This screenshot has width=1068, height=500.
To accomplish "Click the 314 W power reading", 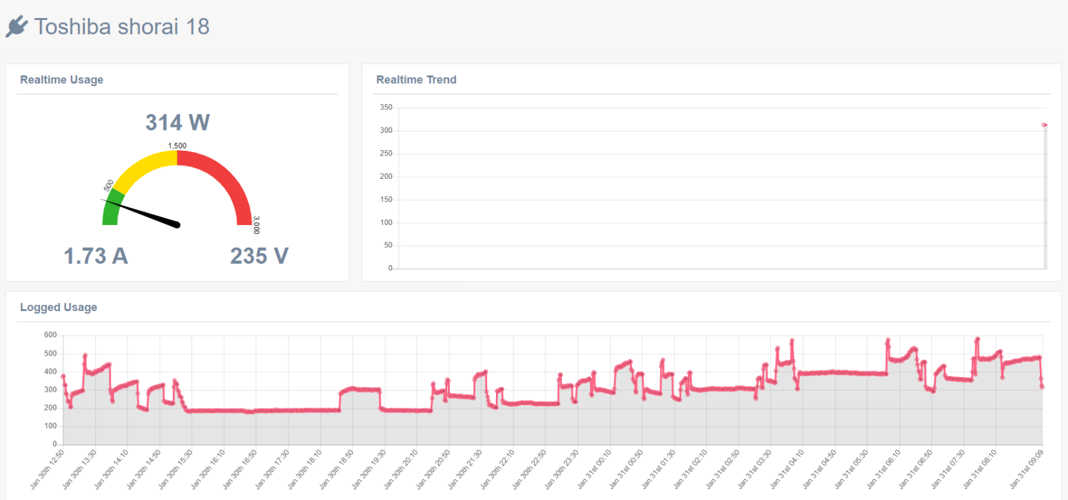I will (x=178, y=123).
